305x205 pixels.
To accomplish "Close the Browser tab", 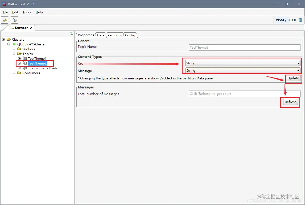I will pos(31,28).
